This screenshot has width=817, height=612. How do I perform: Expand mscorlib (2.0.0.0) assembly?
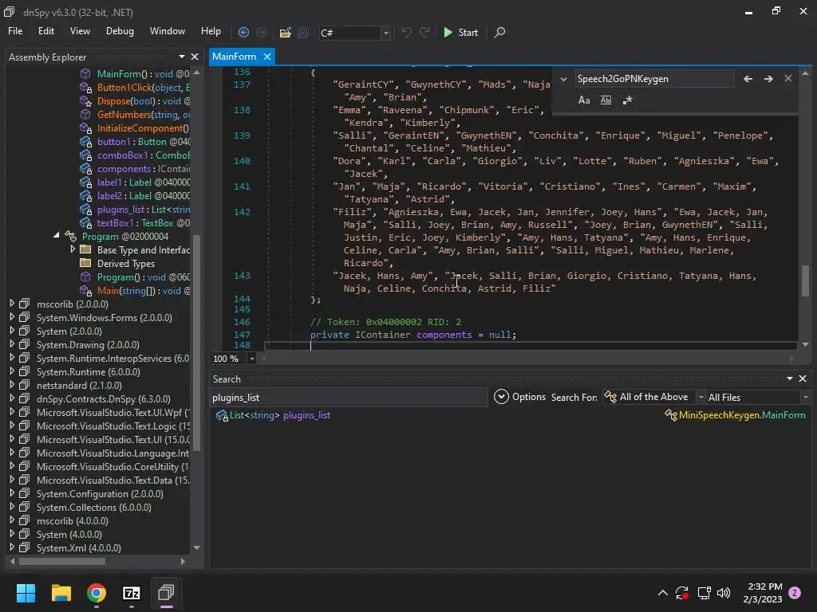pyautogui.click(x=12, y=304)
